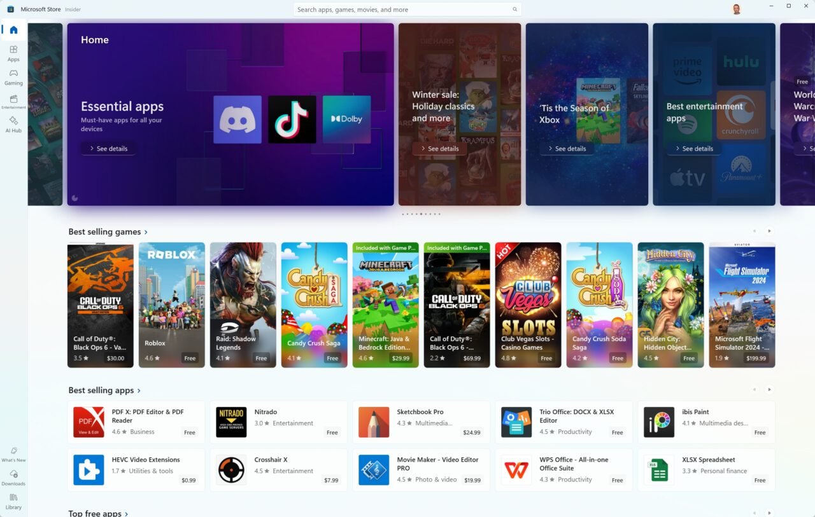See details for Essential apps banner
Image resolution: width=815 pixels, height=517 pixels.
(x=108, y=148)
